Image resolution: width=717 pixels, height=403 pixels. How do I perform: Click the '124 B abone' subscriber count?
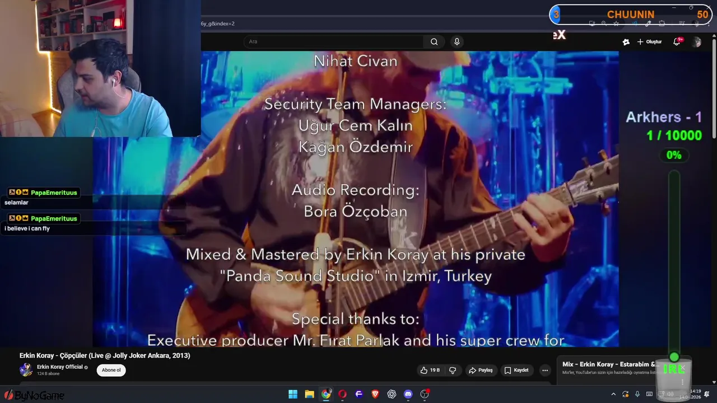point(48,374)
